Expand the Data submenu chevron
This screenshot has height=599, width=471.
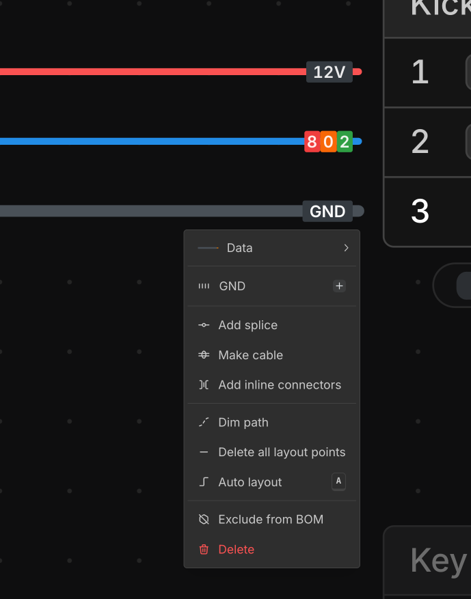346,248
